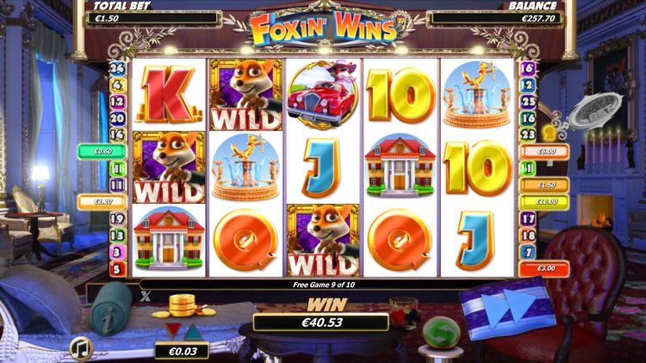Select payline 6 marker on right
The height and width of the screenshot is (363, 646).
(x=528, y=69)
